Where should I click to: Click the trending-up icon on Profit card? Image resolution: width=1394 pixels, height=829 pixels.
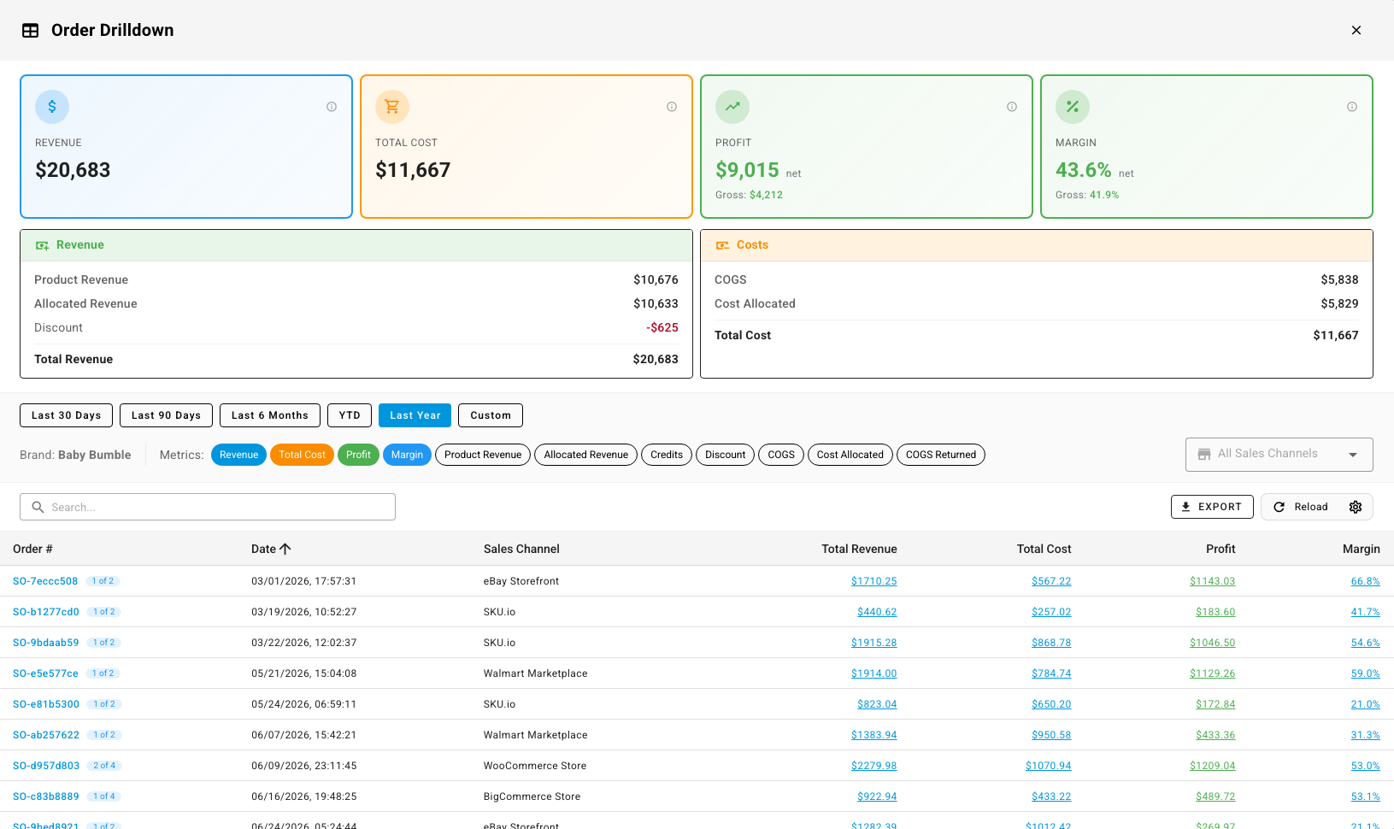(732, 107)
